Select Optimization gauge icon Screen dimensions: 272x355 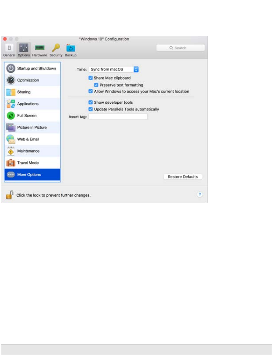pyautogui.click(x=11, y=80)
